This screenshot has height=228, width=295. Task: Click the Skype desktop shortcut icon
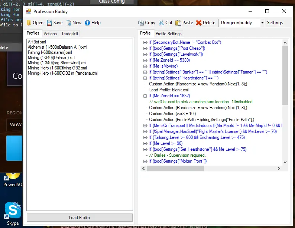pyautogui.click(x=13, y=210)
